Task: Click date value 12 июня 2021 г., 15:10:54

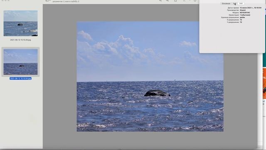Action: click(x=251, y=8)
